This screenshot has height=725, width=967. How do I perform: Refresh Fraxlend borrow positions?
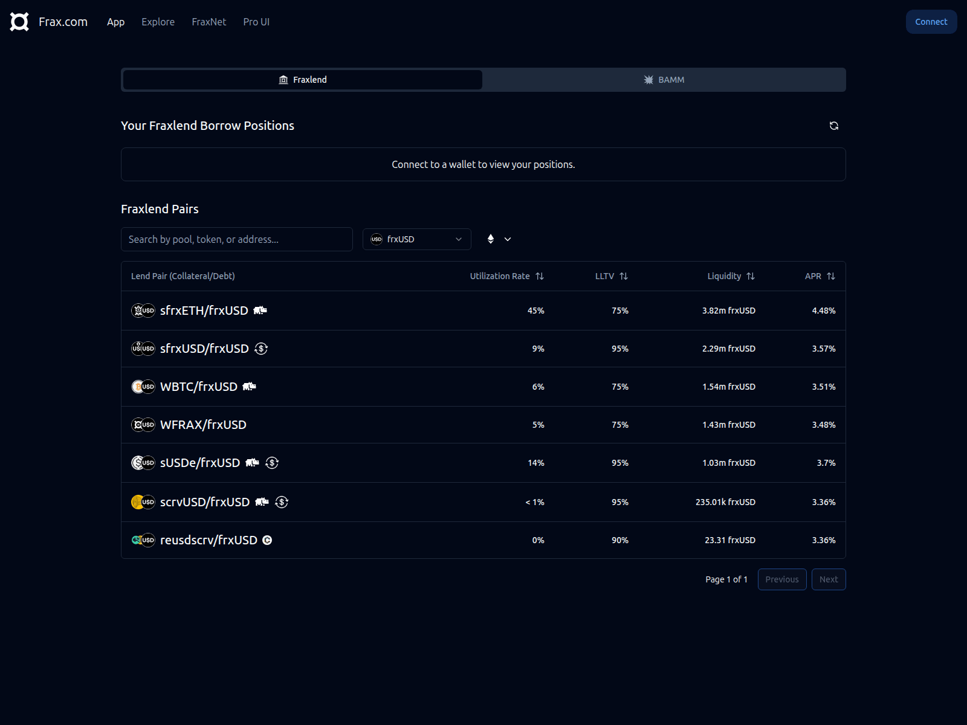[x=834, y=126]
